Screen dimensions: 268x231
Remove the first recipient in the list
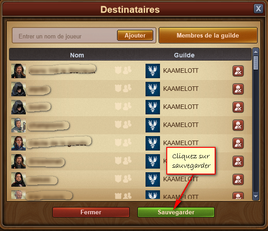pyautogui.click(x=238, y=71)
